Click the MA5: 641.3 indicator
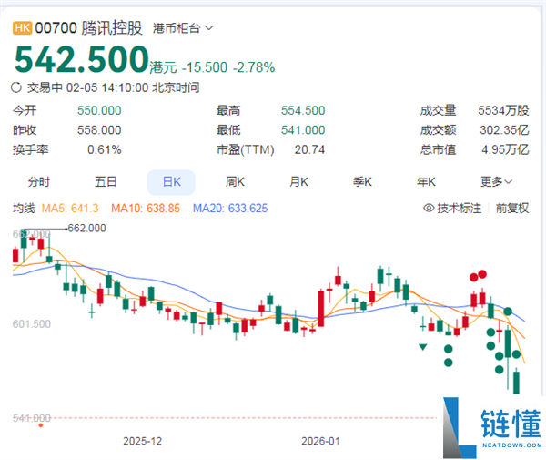This screenshot has width=546, height=460. [70, 209]
